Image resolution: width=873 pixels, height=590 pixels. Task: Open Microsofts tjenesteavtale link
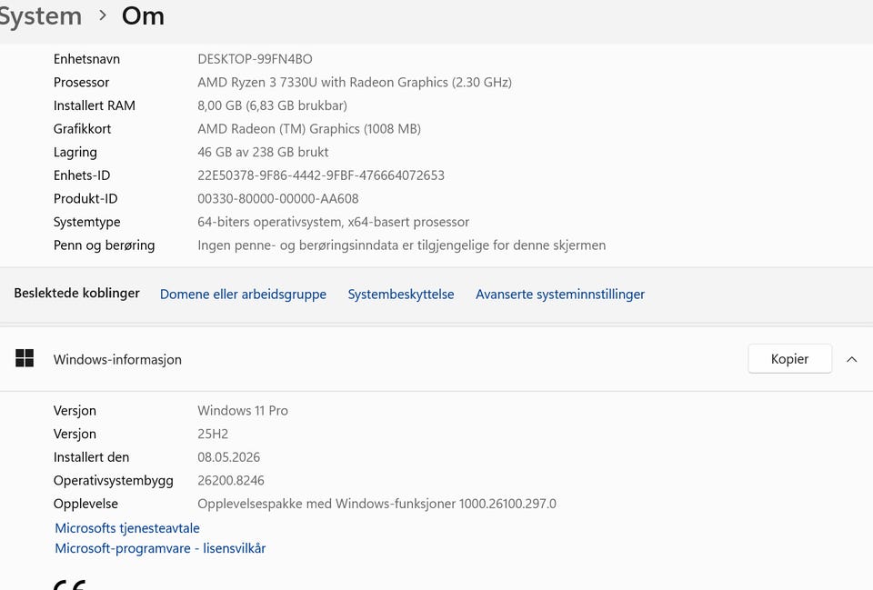click(127, 527)
